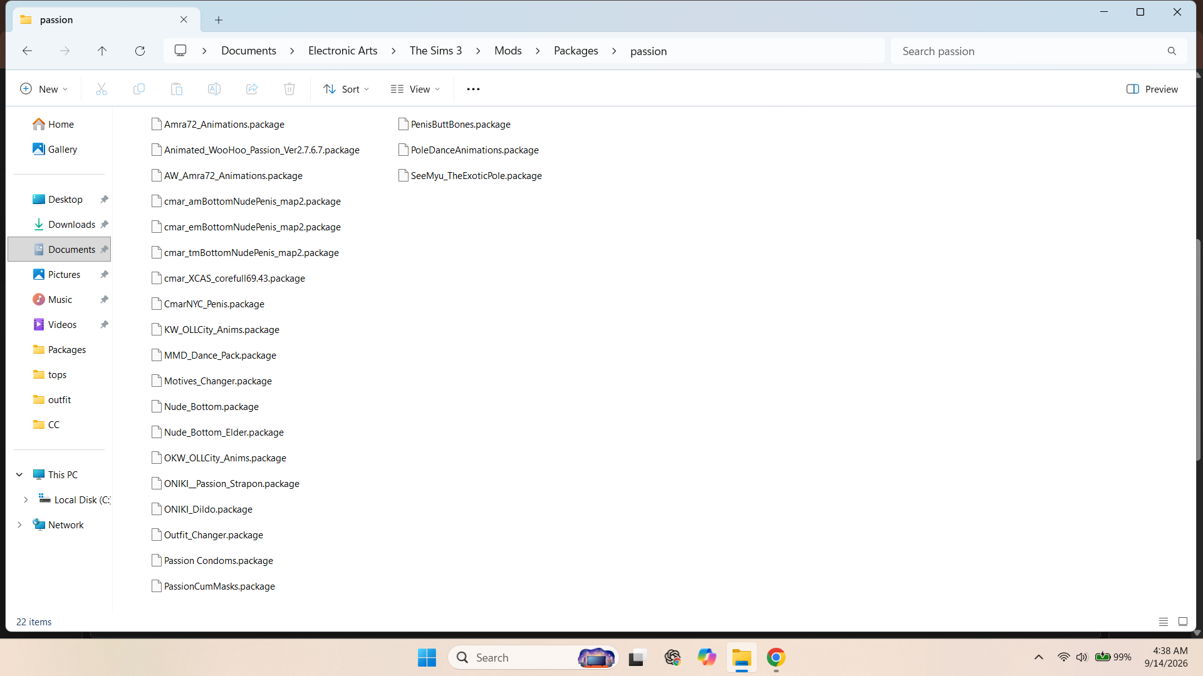Screen dimensions: 1203x676
Task: Add a new tab
Action: [219, 20]
